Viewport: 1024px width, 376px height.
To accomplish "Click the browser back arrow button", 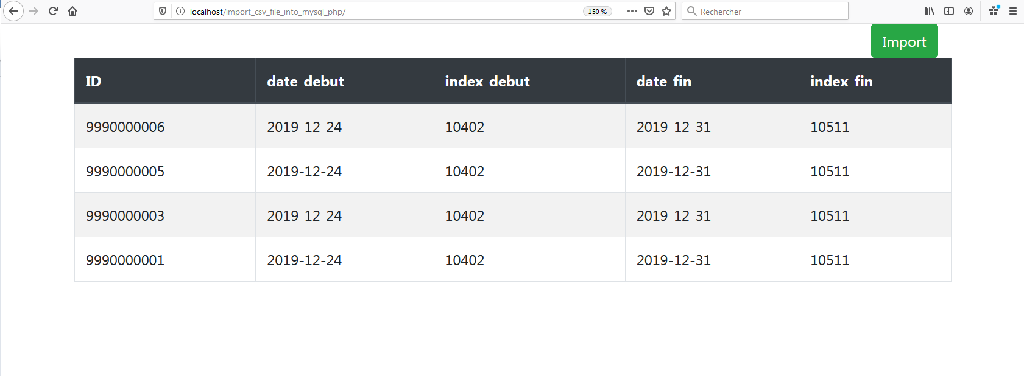I will [x=13, y=11].
